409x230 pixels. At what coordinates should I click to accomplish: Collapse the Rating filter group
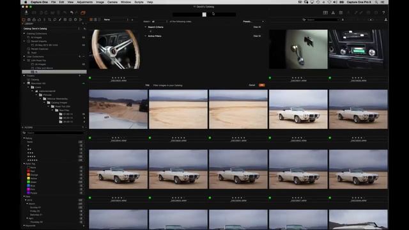coord(24,138)
